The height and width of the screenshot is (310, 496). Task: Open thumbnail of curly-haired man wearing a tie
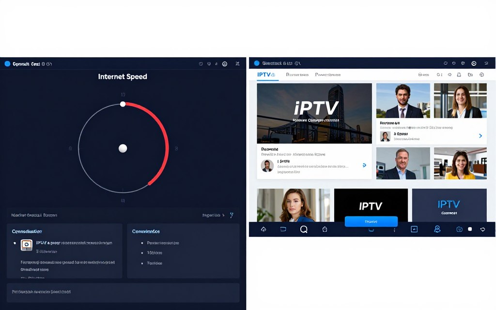[403, 101]
